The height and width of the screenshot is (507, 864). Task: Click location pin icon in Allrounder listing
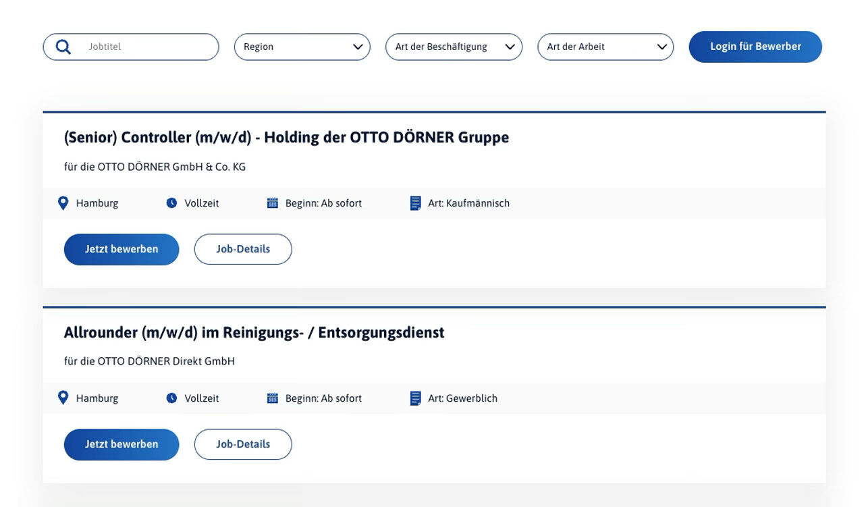point(63,398)
